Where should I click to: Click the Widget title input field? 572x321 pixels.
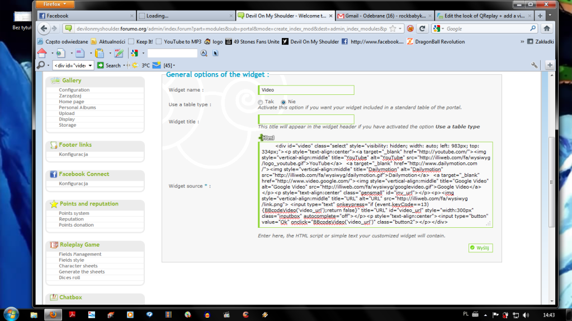click(x=306, y=119)
